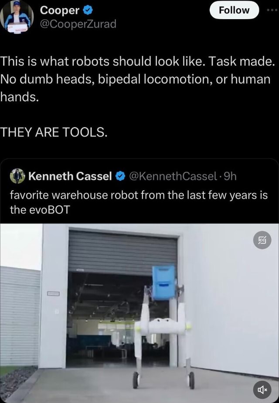Image resolution: width=279 pixels, height=403 pixels.
Task: Open the three-dot more options menu
Action: pyautogui.click(x=272, y=10)
